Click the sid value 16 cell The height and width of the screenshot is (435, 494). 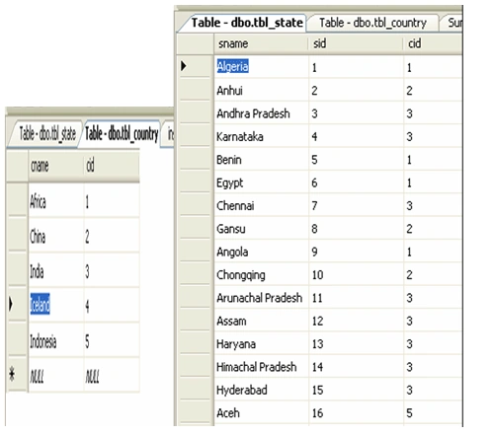pyautogui.click(x=356, y=413)
